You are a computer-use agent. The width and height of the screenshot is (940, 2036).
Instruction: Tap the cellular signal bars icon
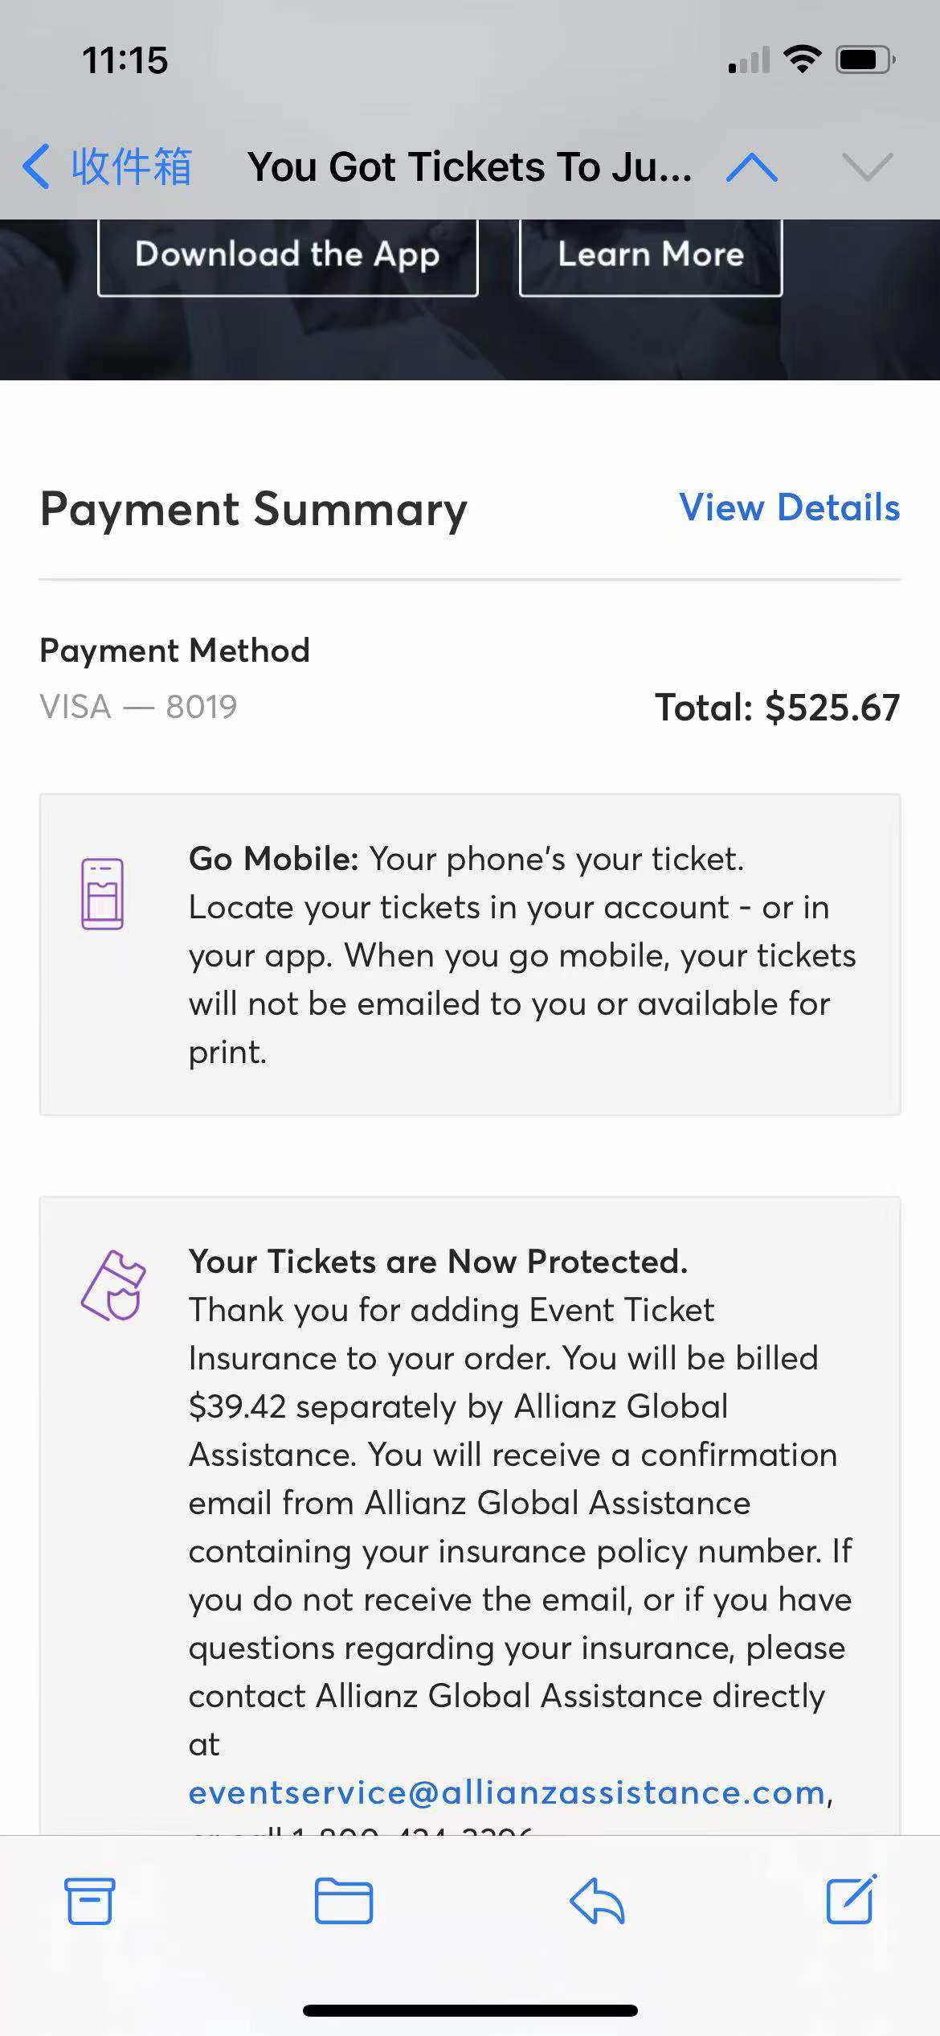pyautogui.click(x=749, y=60)
